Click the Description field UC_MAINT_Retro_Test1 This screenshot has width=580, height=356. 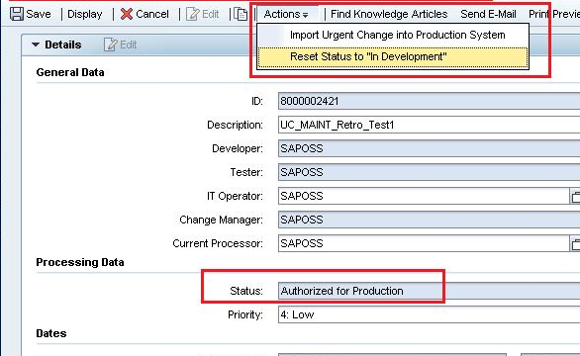tap(430, 125)
